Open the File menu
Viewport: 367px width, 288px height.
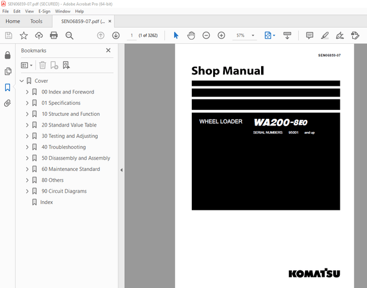5,11
